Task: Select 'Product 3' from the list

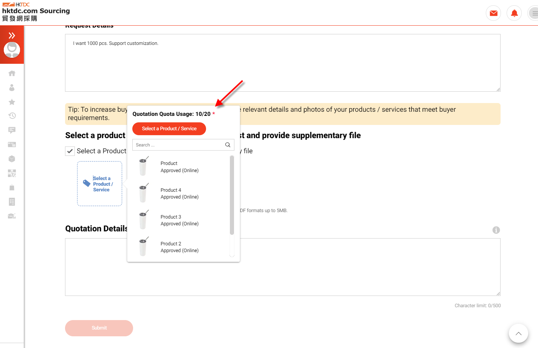Action: point(180,220)
